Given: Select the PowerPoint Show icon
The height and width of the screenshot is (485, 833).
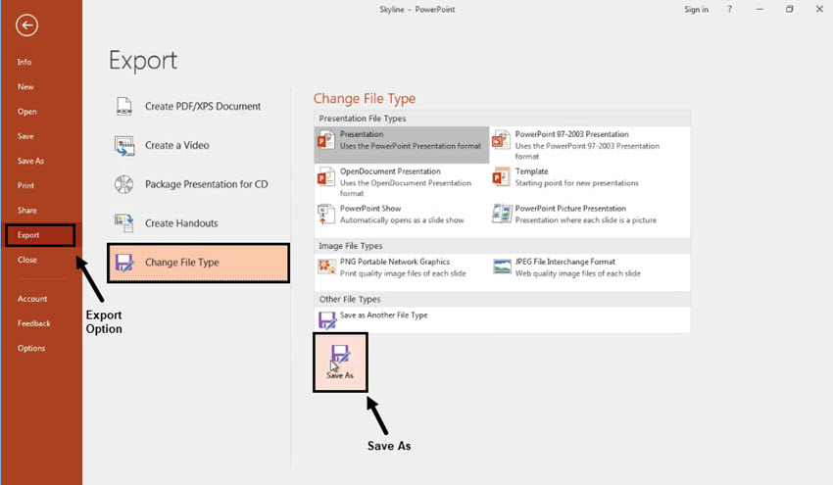Looking at the screenshot, I should 325,214.
